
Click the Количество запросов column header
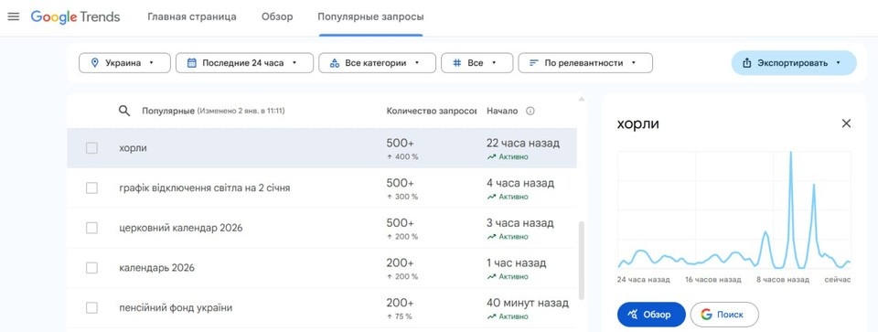click(x=431, y=111)
